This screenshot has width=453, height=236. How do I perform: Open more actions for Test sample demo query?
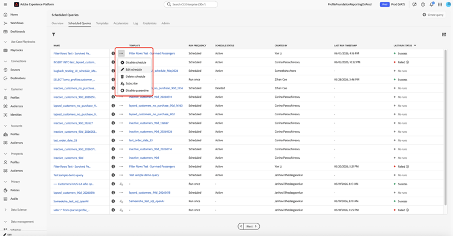121,175
